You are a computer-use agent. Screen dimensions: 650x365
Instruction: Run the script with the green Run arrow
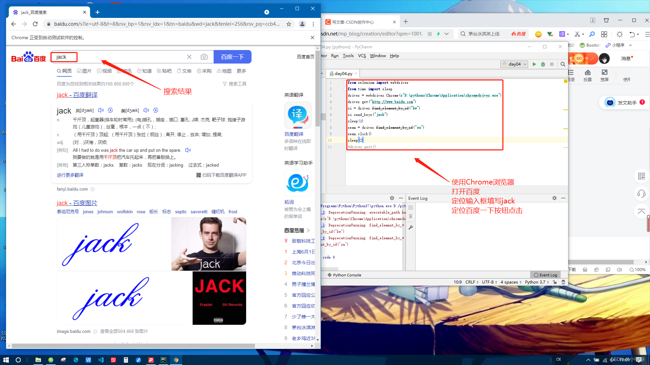535,64
